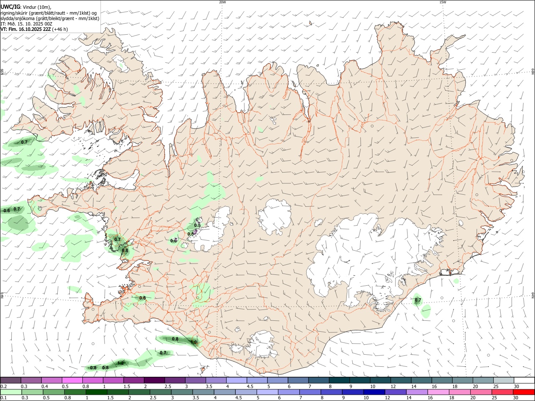The image size is (535, 401).
Task: Click the '(+46 h)' forecast offset text
Action: coord(60,29)
